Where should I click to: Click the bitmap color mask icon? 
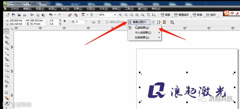coord(164,22)
